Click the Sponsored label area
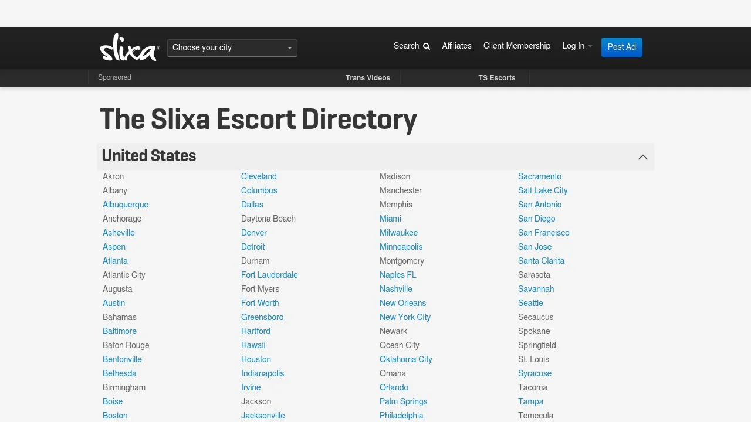The height and width of the screenshot is (422, 751). 114,77
